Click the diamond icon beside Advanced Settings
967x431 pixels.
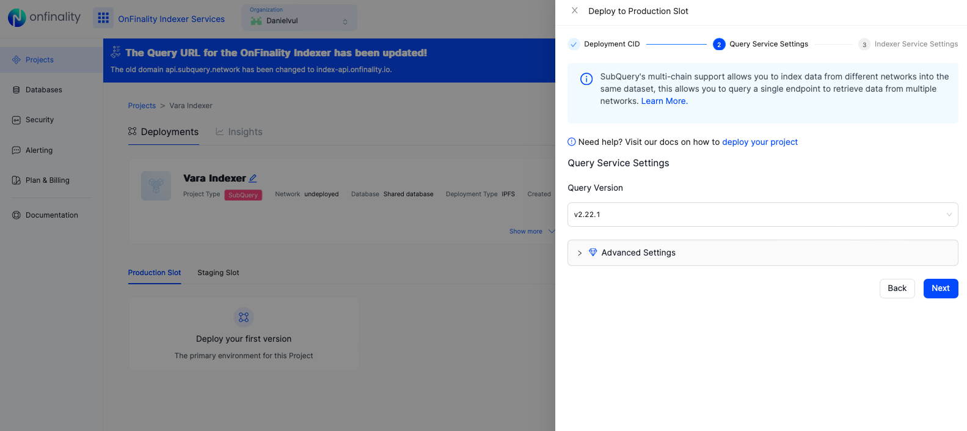click(593, 252)
